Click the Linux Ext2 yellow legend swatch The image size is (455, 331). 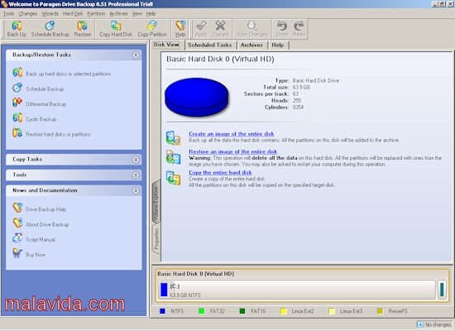pyautogui.click(x=283, y=311)
